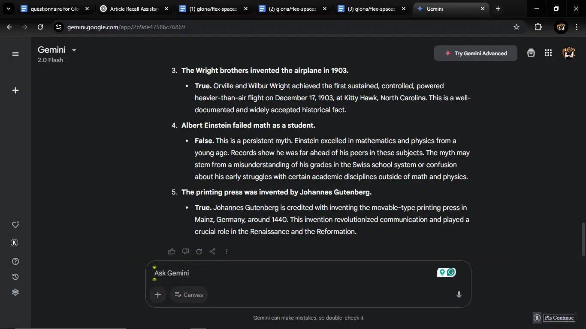Click heading Albert Einstein failed math
Screen dimensions: 586x329
[x=248, y=125]
